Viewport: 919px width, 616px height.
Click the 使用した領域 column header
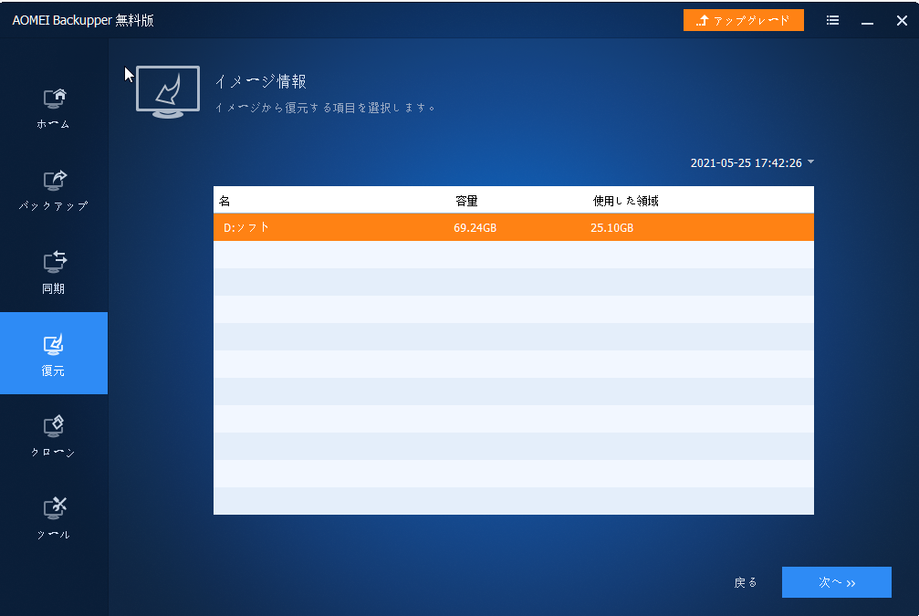[625, 201]
